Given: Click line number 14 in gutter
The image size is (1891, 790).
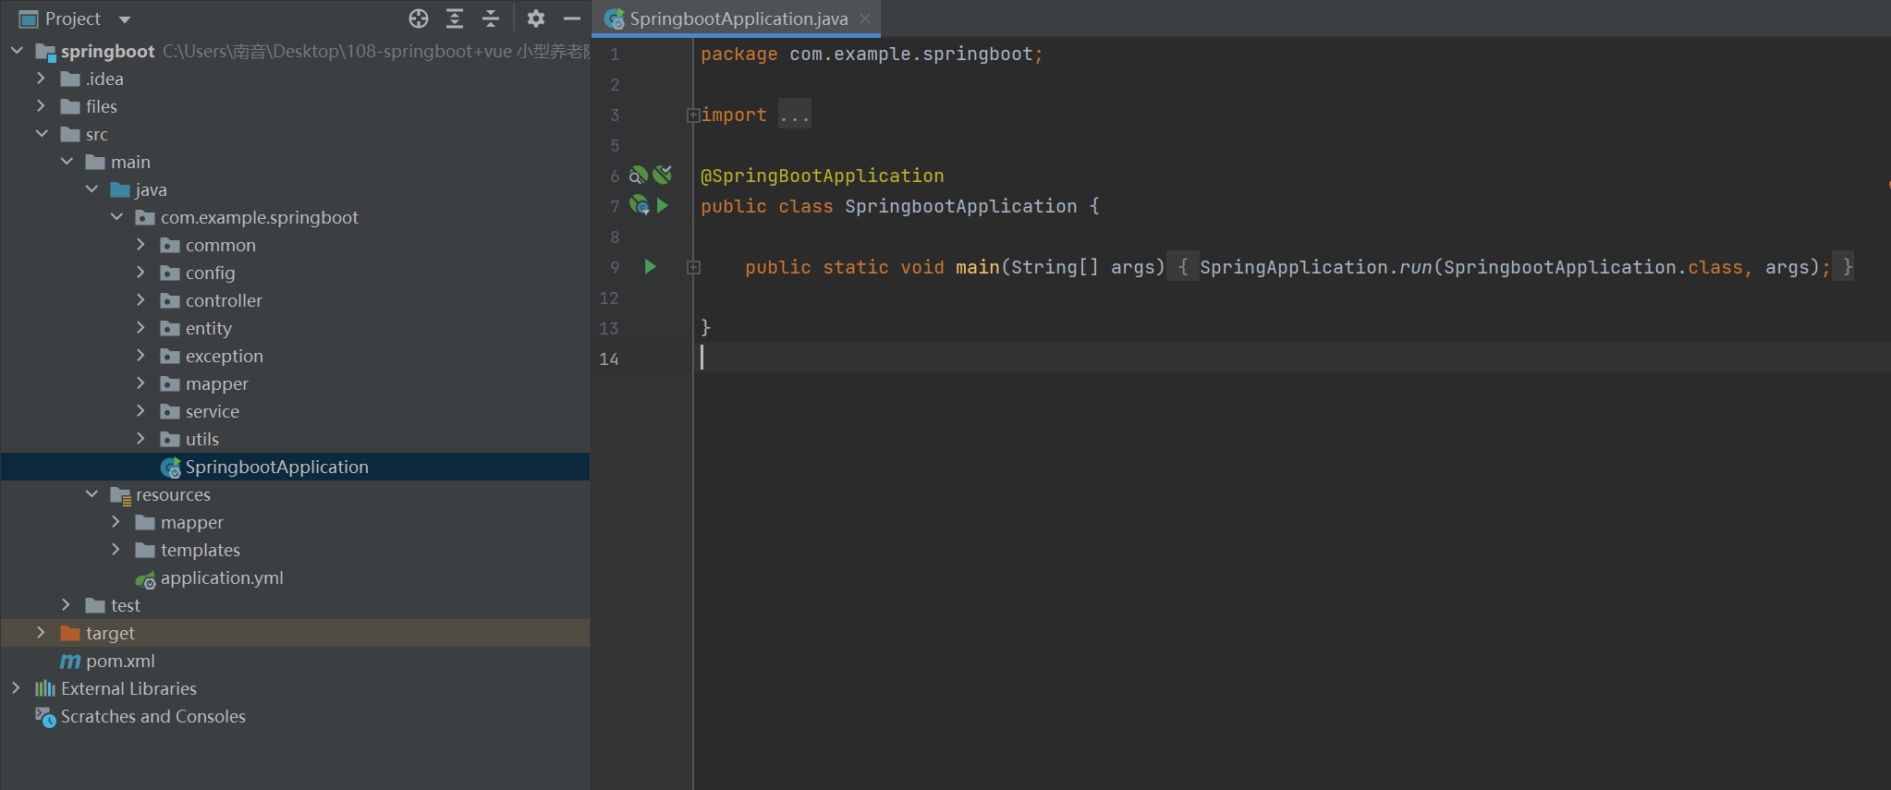Looking at the screenshot, I should pyautogui.click(x=608, y=359).
